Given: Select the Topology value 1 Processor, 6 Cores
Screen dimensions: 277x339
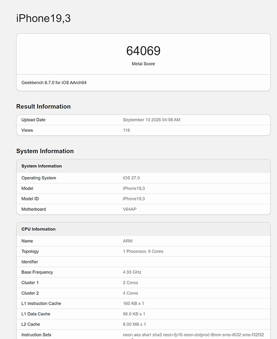Looking at the screenshot, I should (x=143, y=251).
